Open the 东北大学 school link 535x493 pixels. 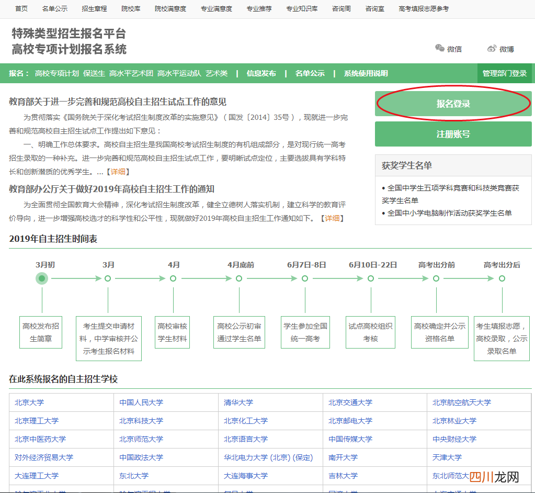coord(134,476)
